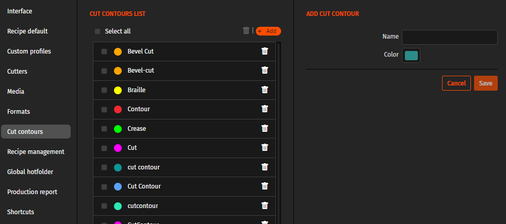The image size is (506, 224).
Task: Tick the Crease contour checkbox
Action: (x=104, y=129)
